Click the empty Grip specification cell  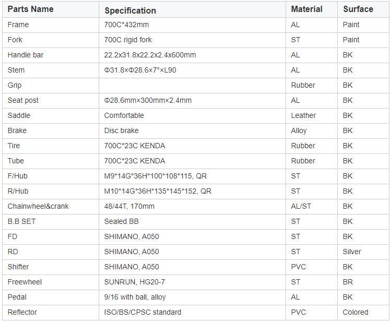pos(192,85)
